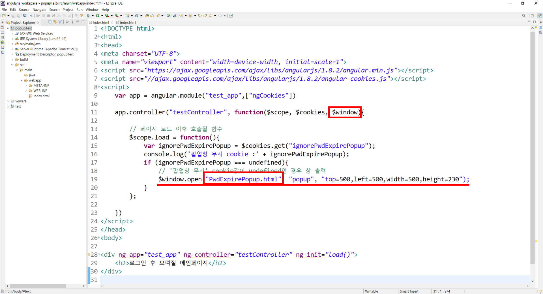Toggle code folding on line 3 head tag

click(x=99, y=45)
